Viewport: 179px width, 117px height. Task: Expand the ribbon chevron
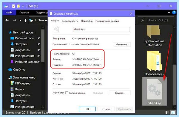[x=169, y=13]
